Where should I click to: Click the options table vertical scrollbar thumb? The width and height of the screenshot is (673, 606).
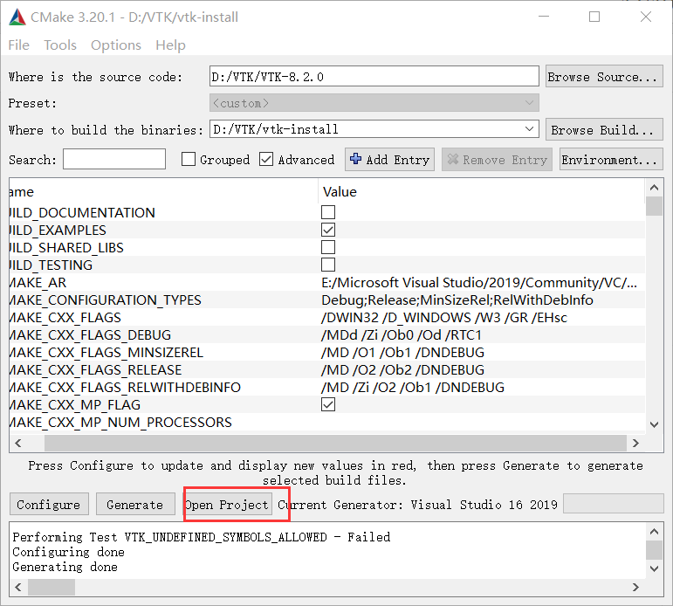(654, 206)
